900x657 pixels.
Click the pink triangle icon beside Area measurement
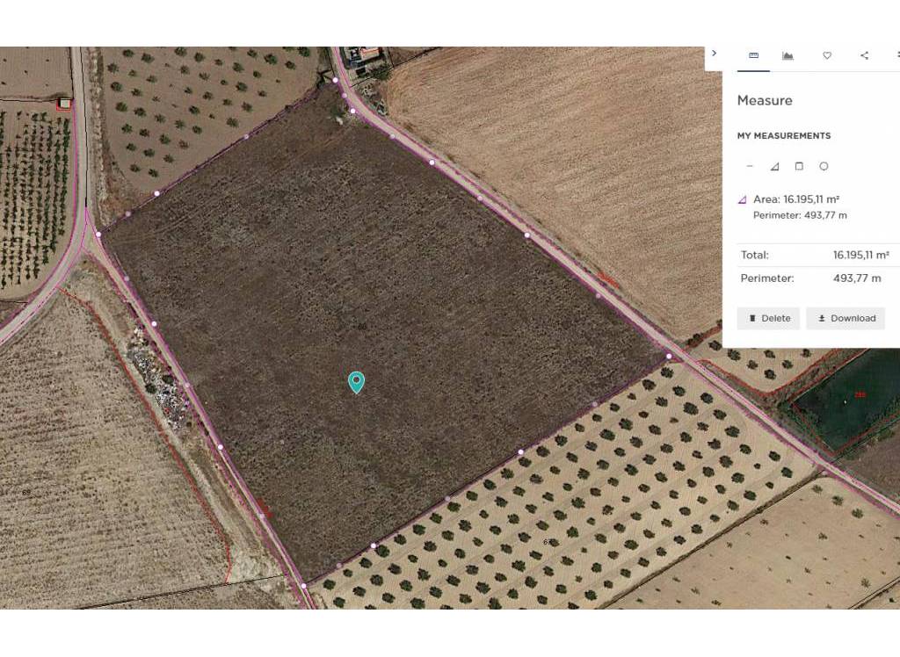pos(741,199)
